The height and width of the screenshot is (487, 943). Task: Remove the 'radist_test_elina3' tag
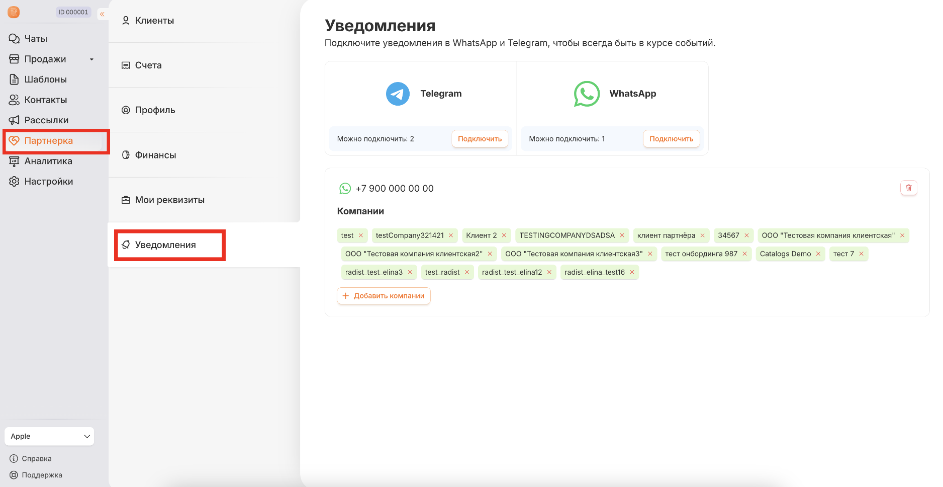click(410, 272)
